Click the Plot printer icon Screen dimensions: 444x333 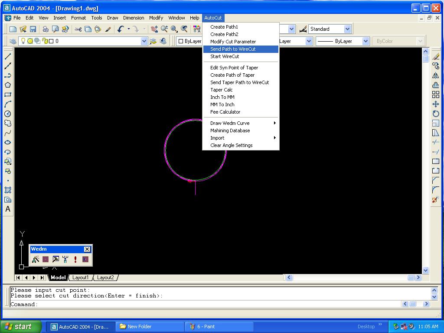(x=46, y=29)
